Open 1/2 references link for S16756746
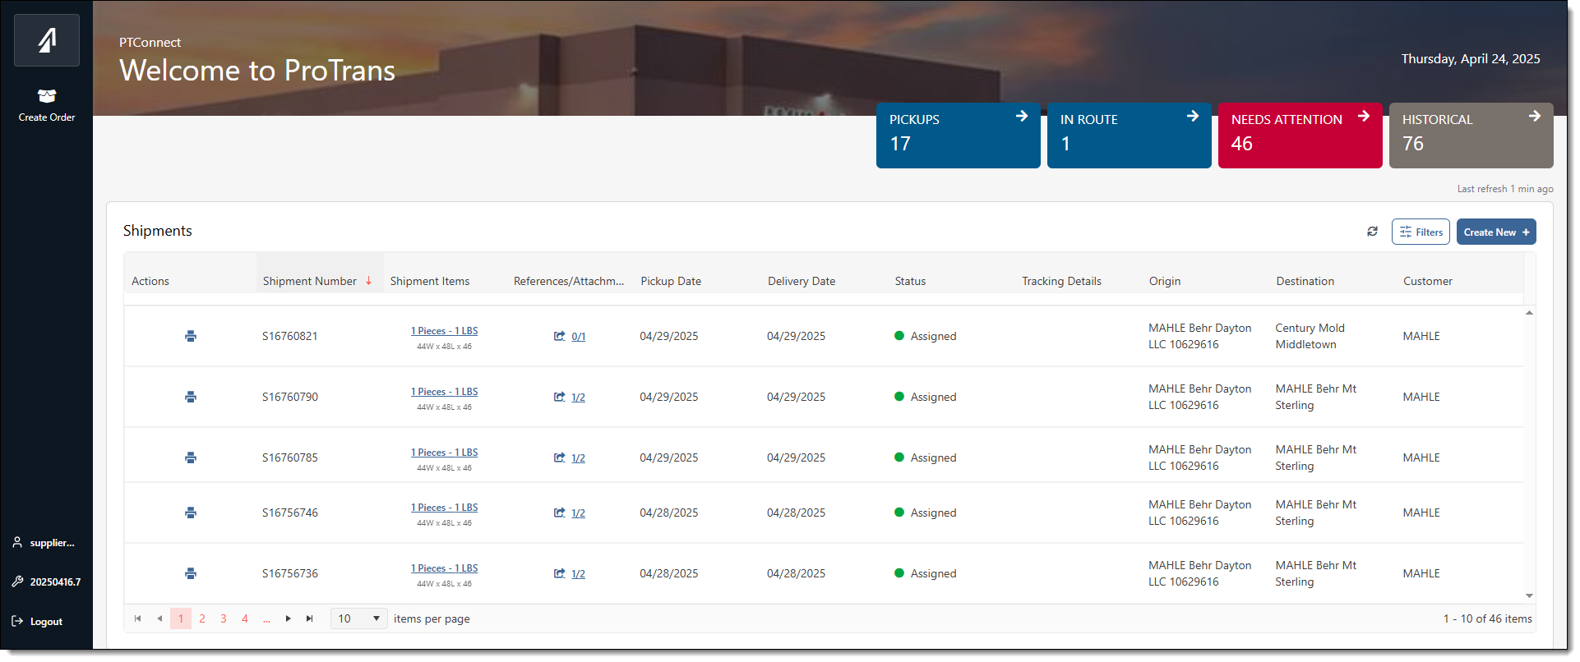 tap(579, 513)
